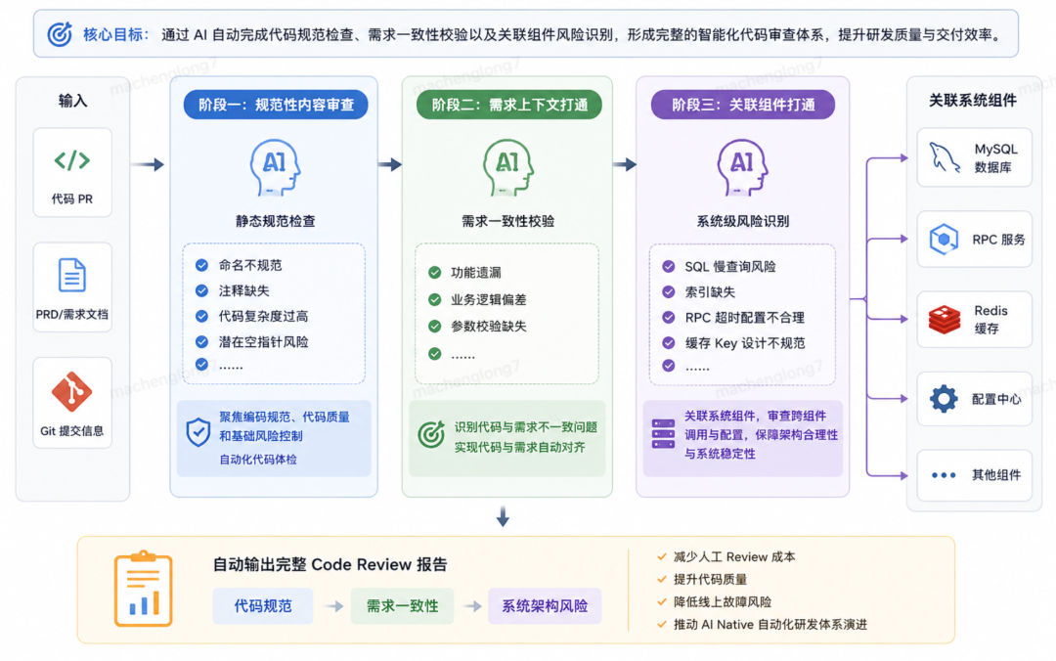Click the purple checkmark beside 缓存 Key 设计不规范
This screenshot has width=1056, height=661.
[x=668, y=343]
